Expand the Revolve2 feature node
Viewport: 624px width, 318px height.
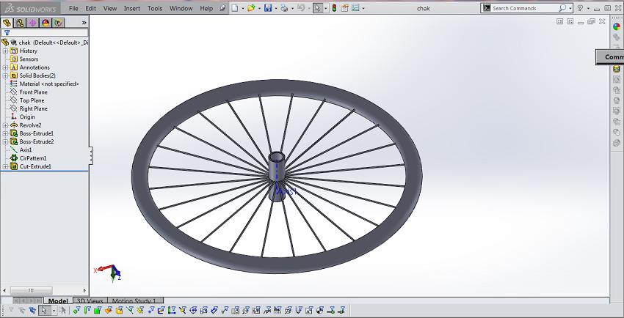5,125
